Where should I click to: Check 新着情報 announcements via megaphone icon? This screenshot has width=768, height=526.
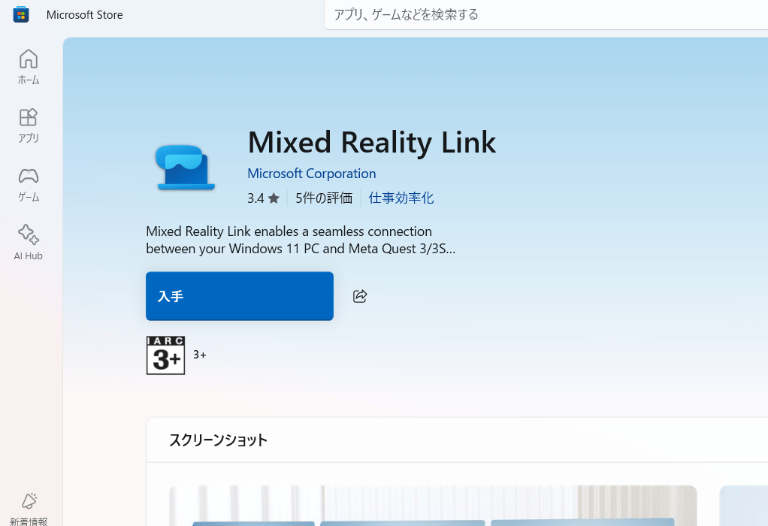pos(29,505)
